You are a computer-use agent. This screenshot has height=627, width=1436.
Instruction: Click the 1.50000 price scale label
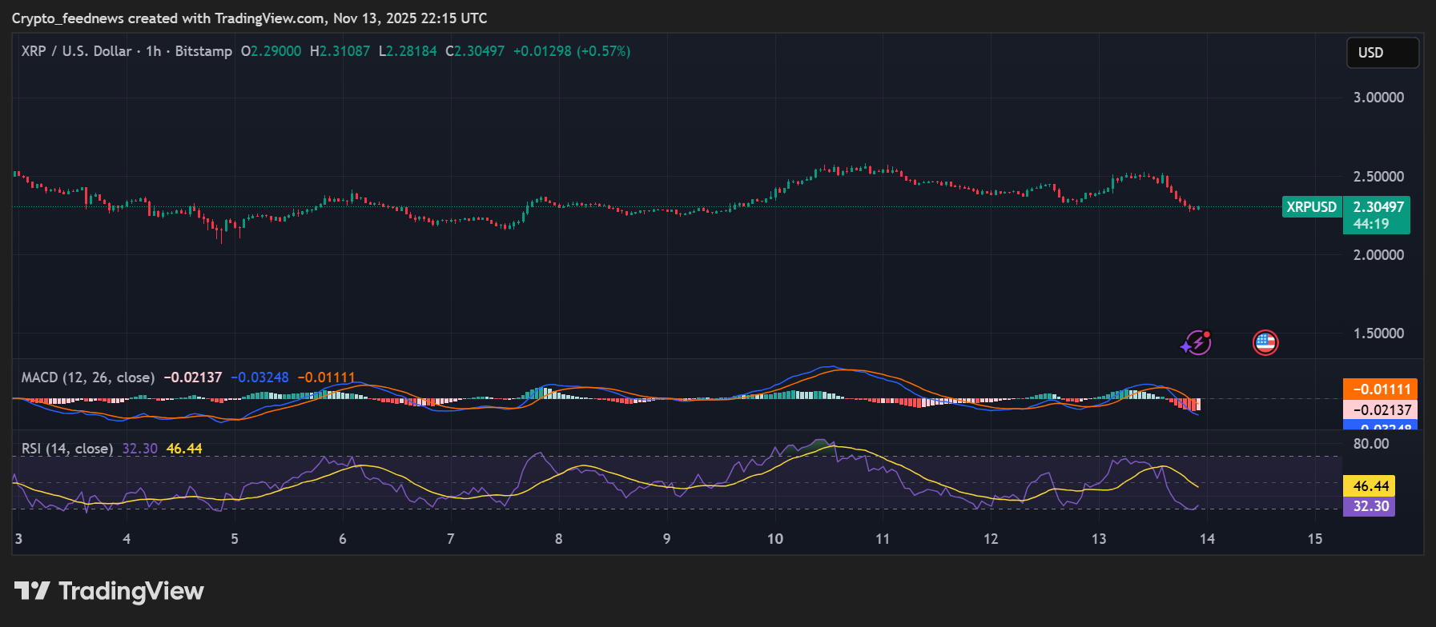(x=1378, y=333)
